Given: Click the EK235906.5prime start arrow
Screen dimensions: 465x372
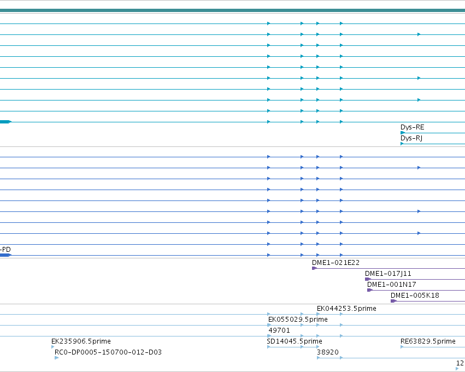Looking at the screenshot, I should 53,347.
